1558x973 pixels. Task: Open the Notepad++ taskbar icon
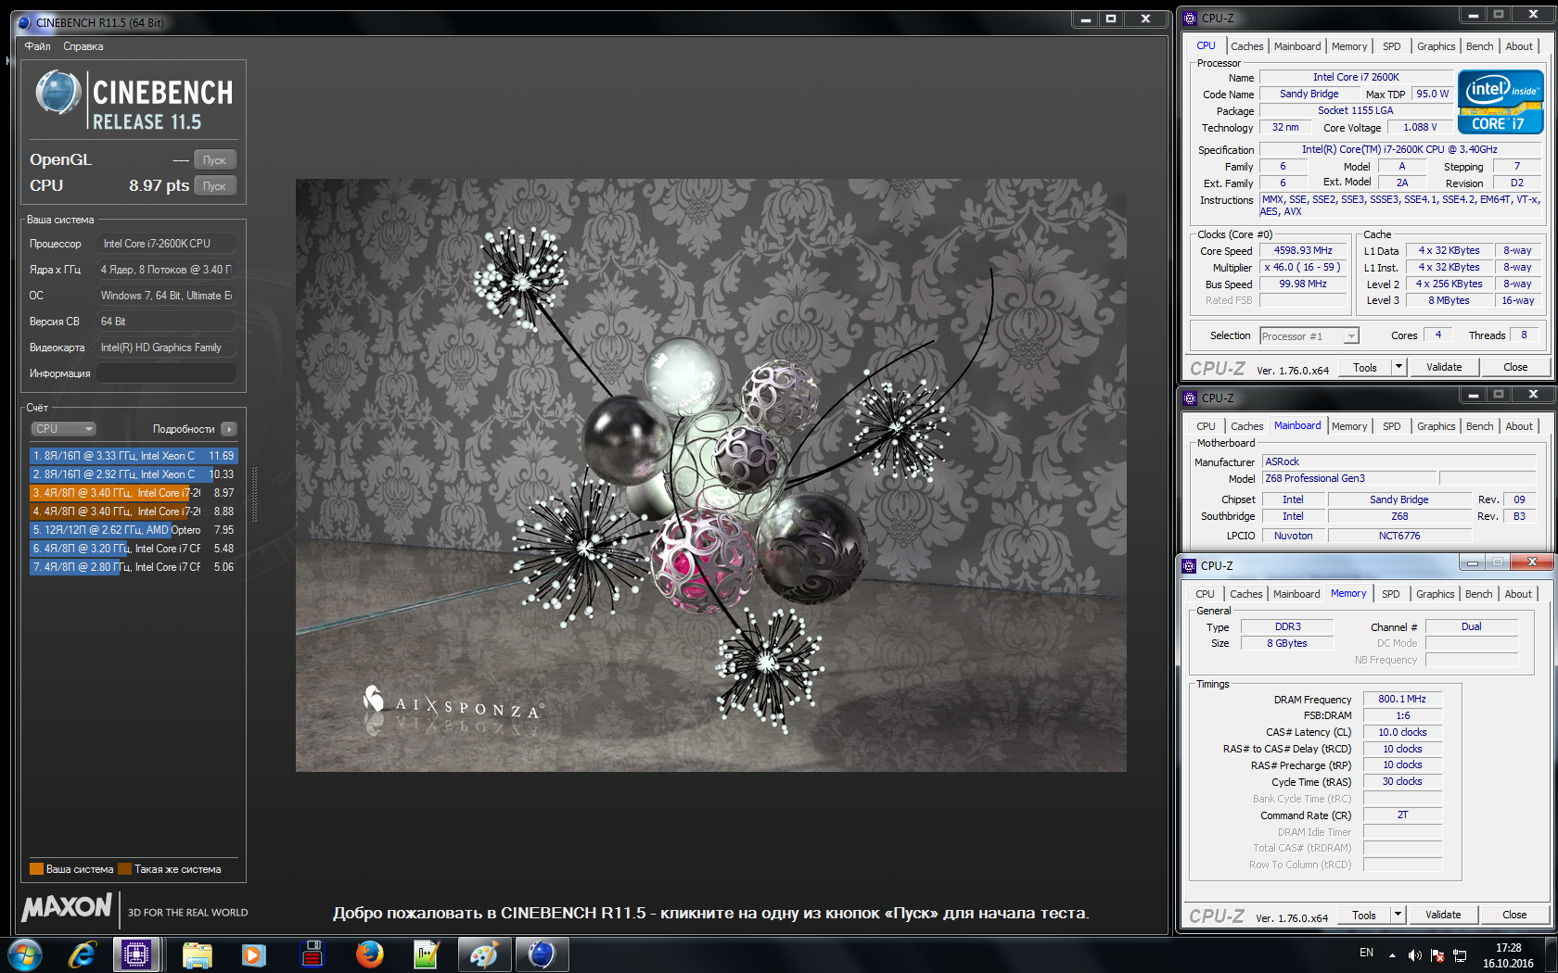tap(426, 954)
